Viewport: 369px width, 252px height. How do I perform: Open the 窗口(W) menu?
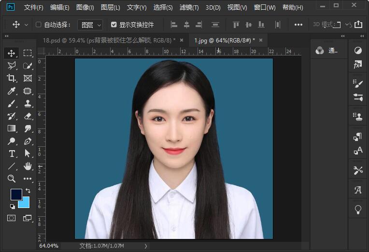coord(265,8)
